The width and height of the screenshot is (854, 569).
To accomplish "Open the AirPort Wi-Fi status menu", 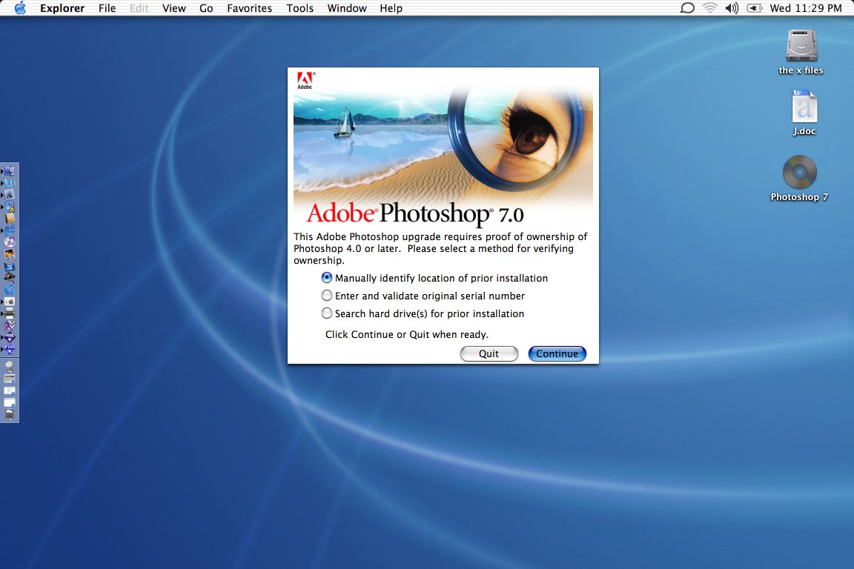I will pos(710,8).
